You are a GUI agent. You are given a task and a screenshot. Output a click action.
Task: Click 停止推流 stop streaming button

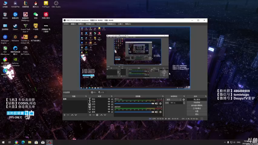click(x=197, y=100)
